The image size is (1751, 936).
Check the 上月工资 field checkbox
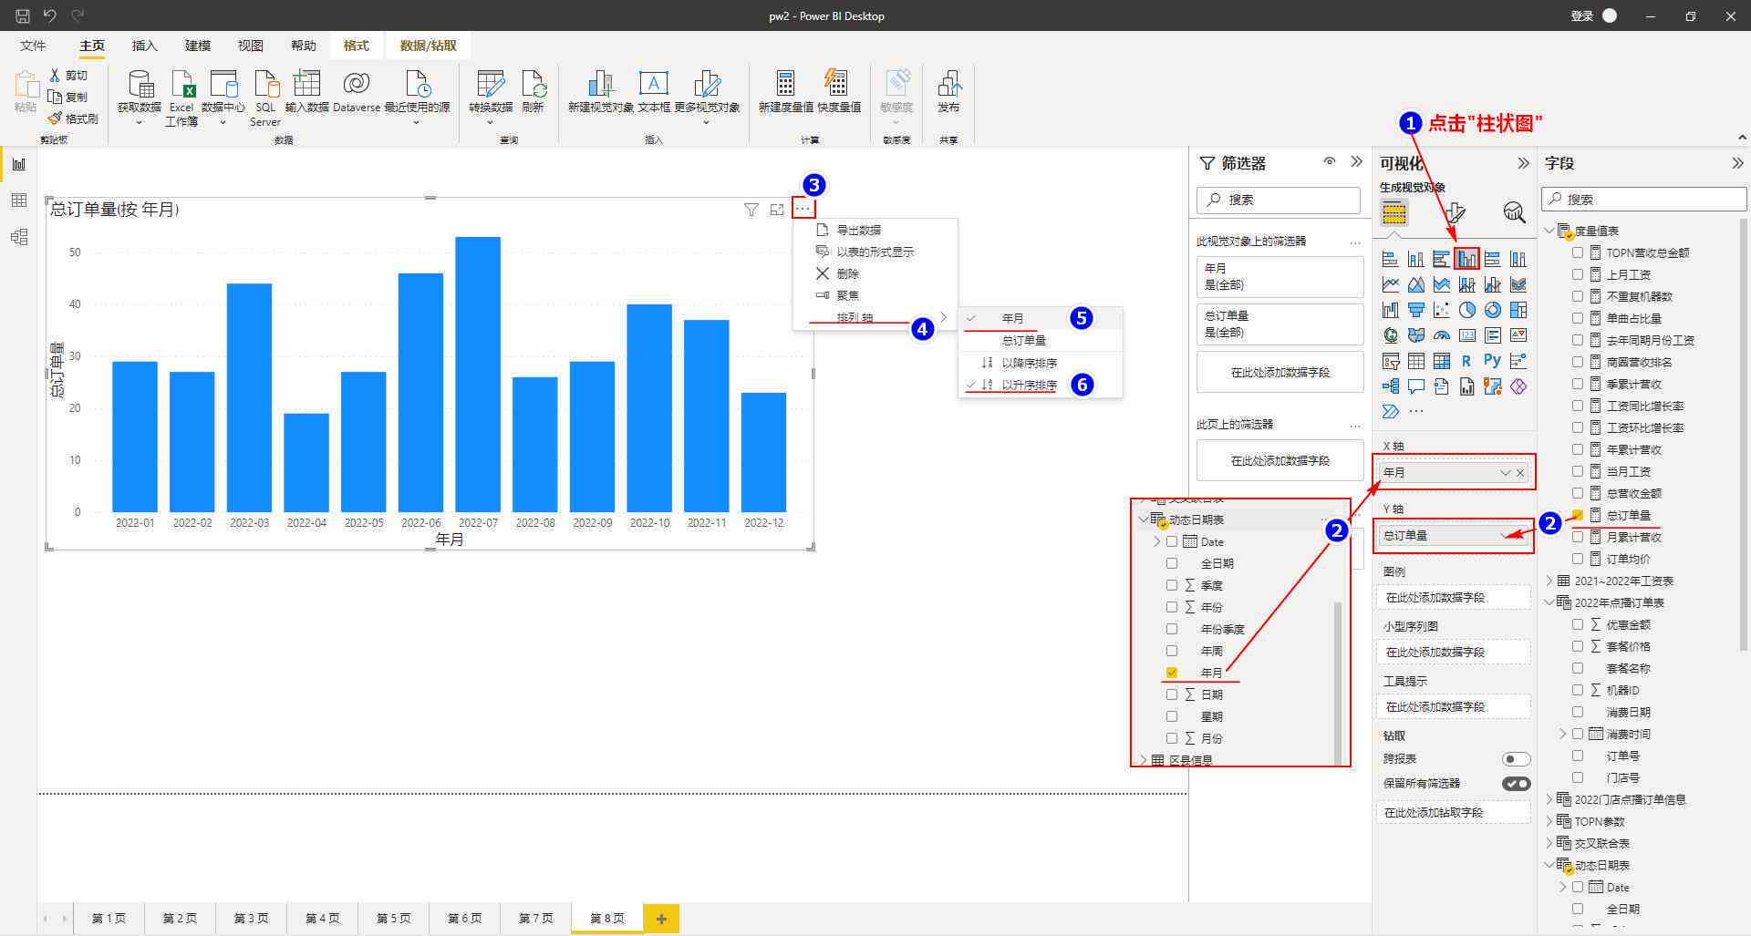tap(1578, 274)
